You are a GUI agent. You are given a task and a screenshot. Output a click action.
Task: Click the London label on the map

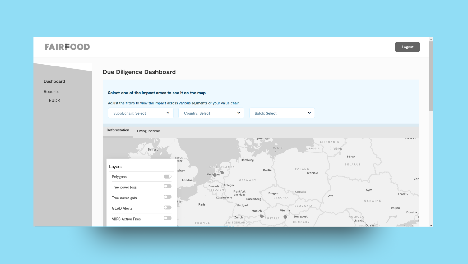pyautogui.click(x=187, y=180)
